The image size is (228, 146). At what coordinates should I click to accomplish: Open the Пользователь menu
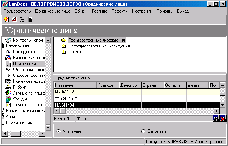pos(17,11)
